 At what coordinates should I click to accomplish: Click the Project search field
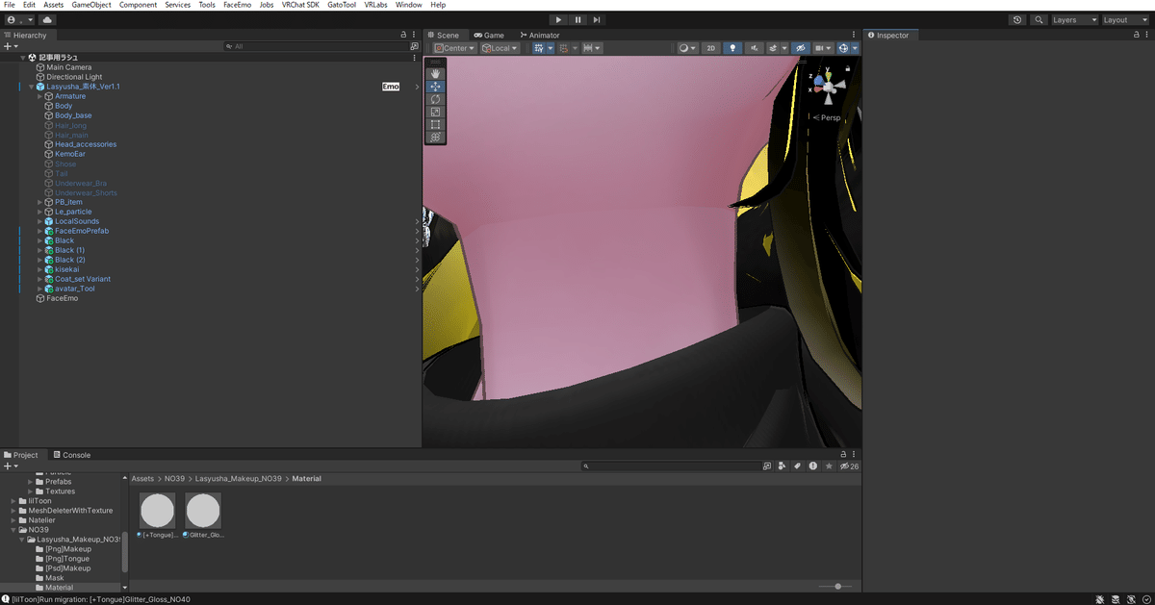coord(672,466)
